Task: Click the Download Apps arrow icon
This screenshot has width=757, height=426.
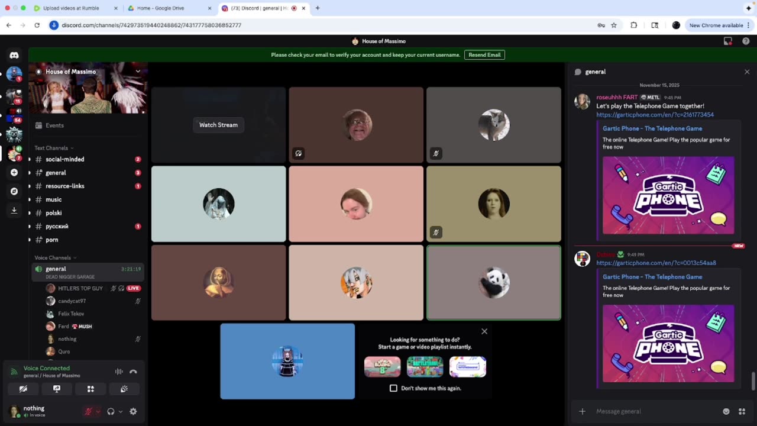Action: point(14,210)
